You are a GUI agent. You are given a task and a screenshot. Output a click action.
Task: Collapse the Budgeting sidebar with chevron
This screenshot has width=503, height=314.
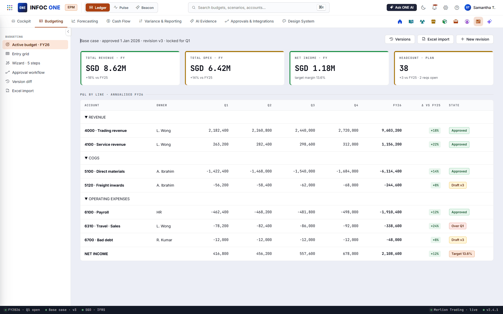point(68,32)
